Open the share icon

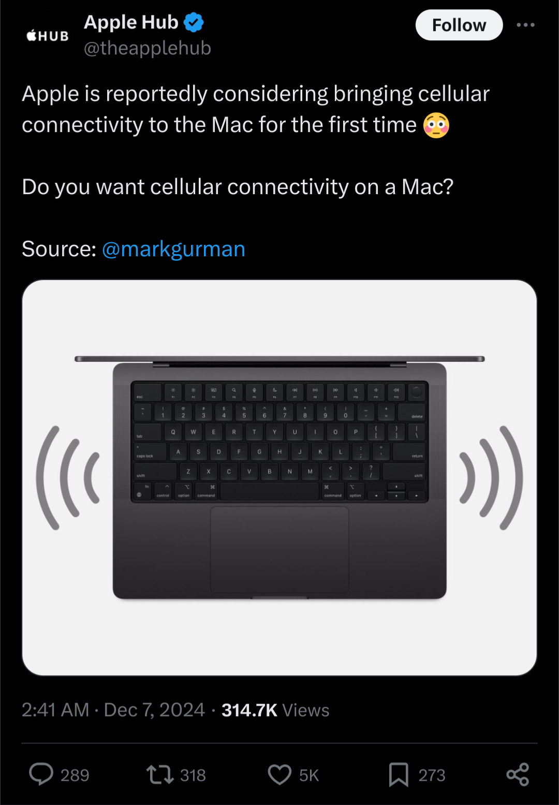[518, 774]
